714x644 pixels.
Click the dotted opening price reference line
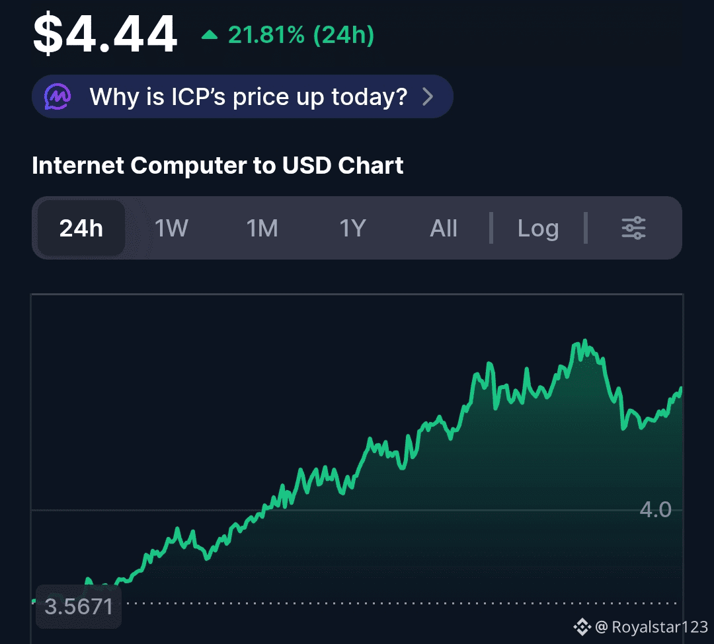(397, 602)
